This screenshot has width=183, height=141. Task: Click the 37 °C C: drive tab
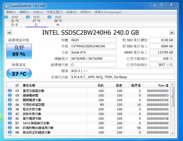[37, 21]
